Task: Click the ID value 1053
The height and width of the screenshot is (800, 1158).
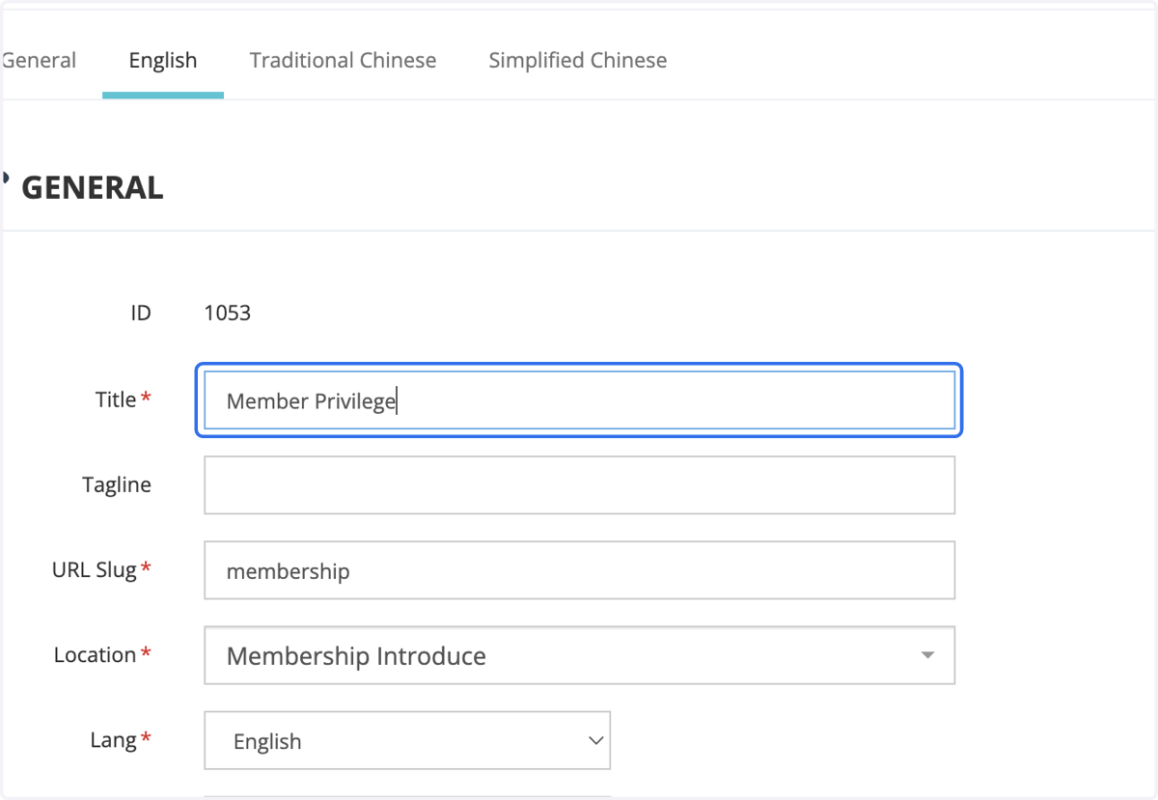Action: coord(228,313)
